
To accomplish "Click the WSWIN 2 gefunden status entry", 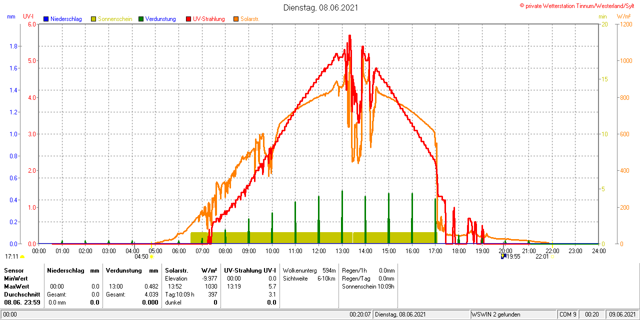I will point(496,315).
